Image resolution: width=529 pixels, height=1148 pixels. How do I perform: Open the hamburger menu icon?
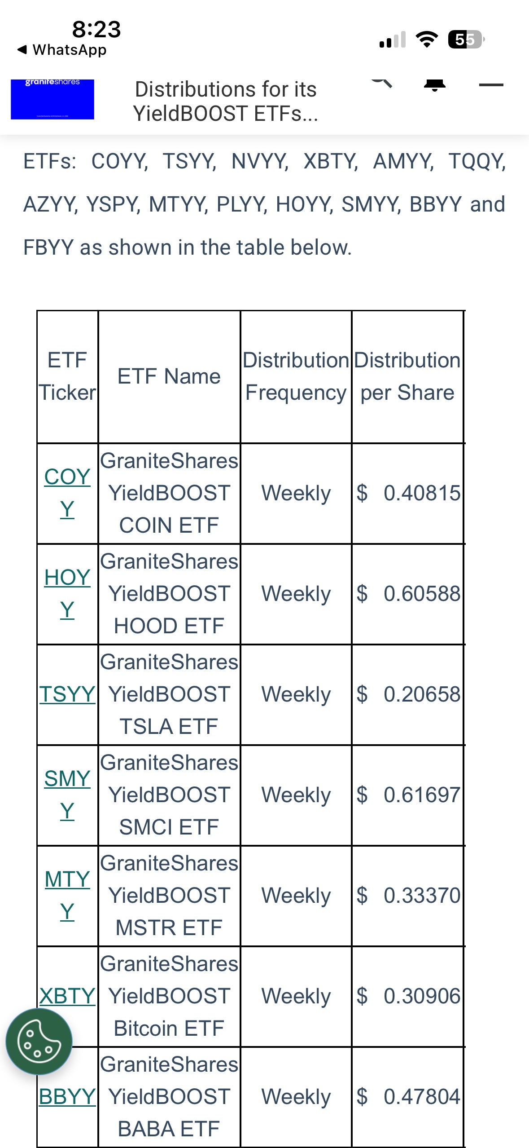(491, 84)
